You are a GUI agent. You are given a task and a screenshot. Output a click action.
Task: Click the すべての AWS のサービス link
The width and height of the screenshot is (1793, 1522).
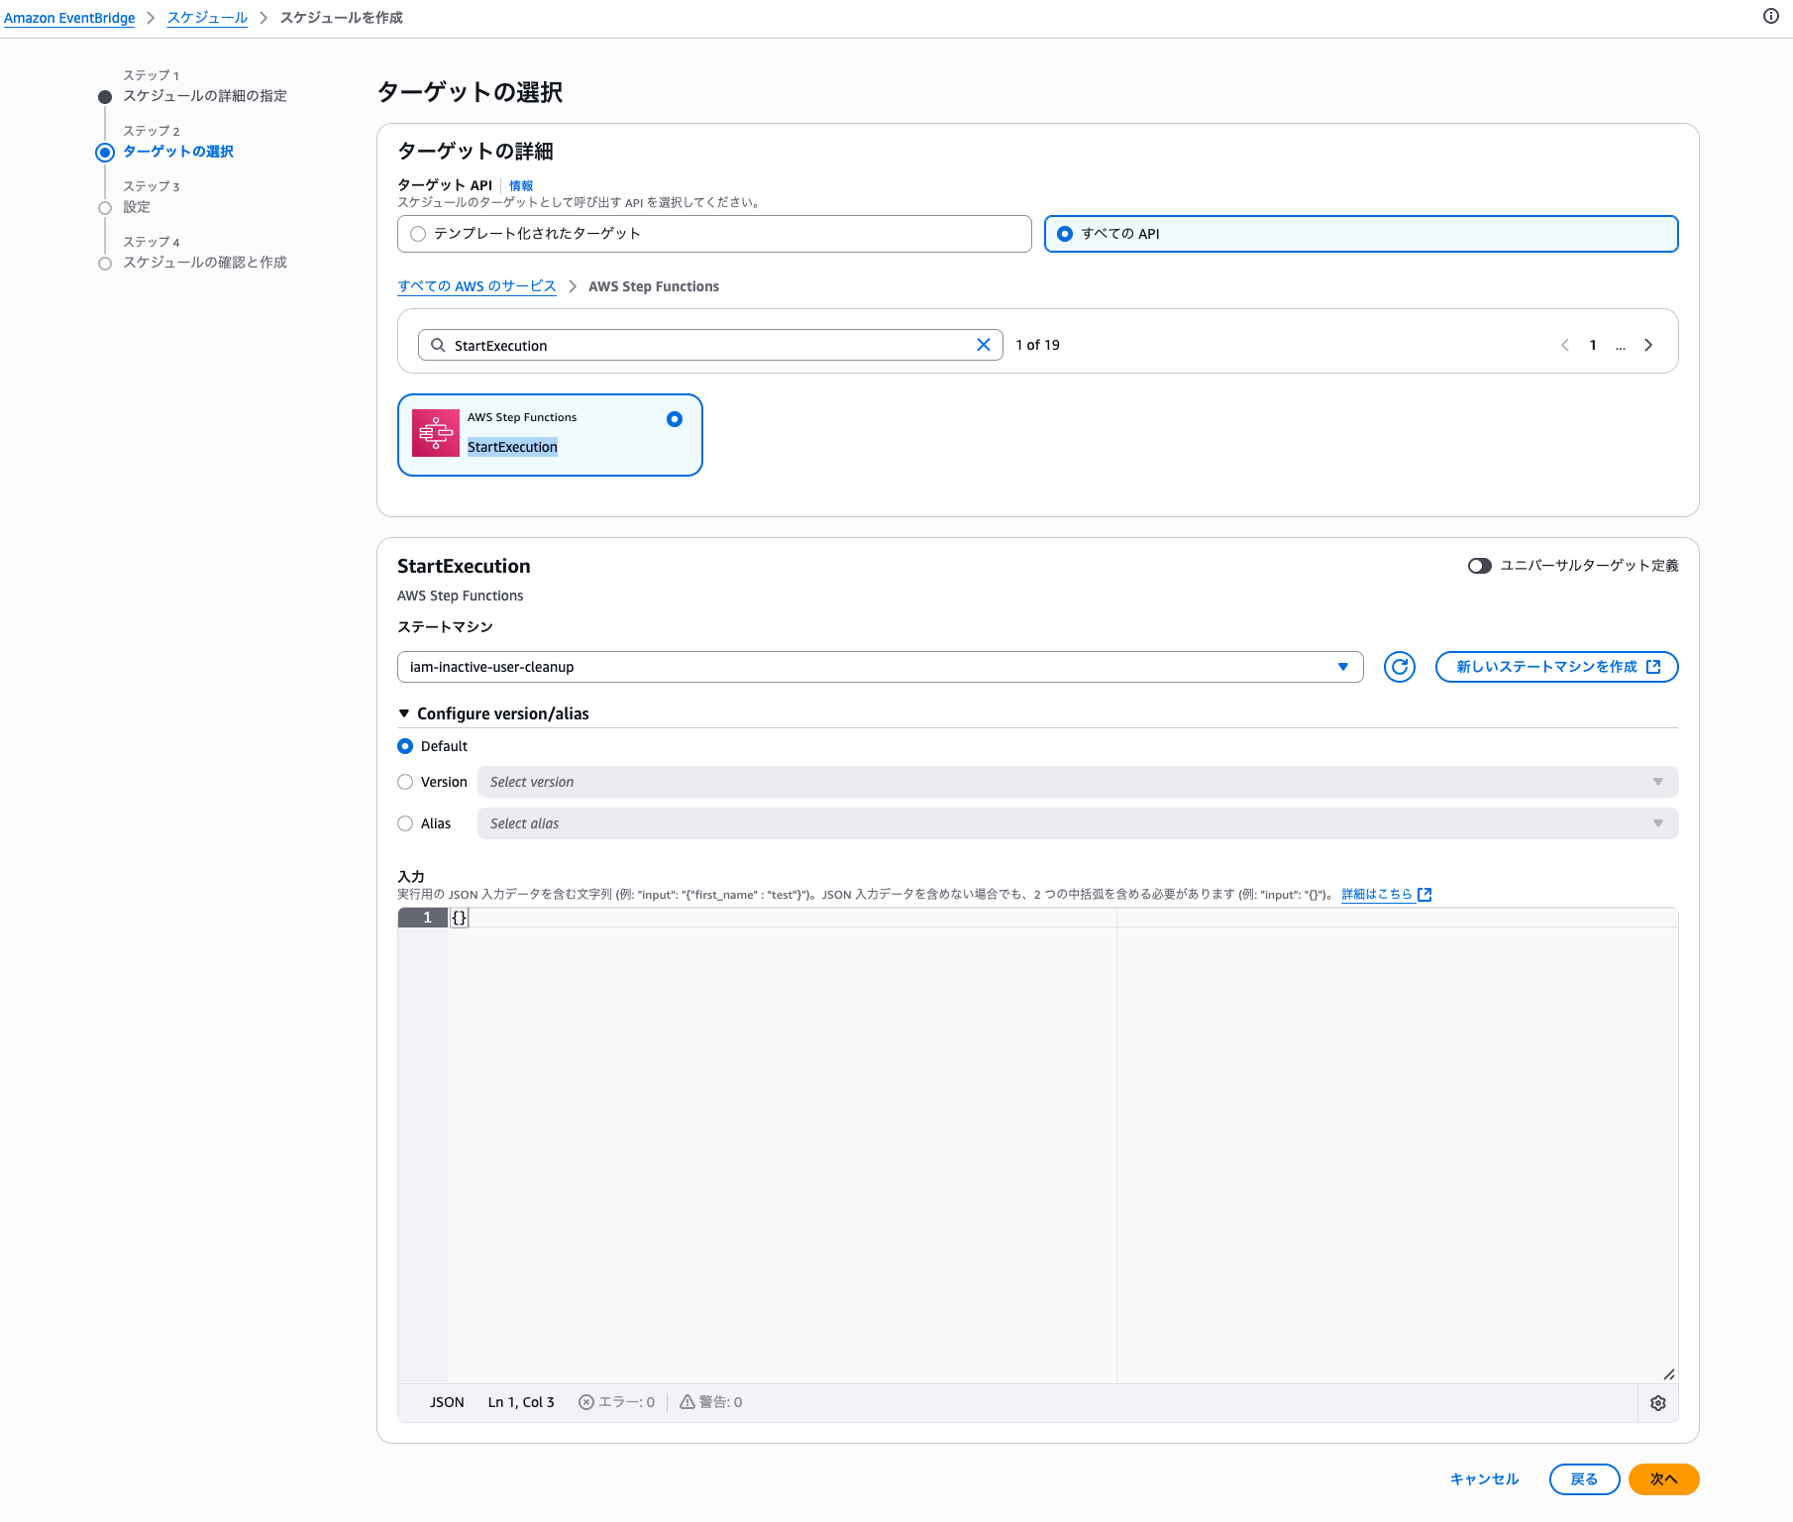(x=476, y=286)
